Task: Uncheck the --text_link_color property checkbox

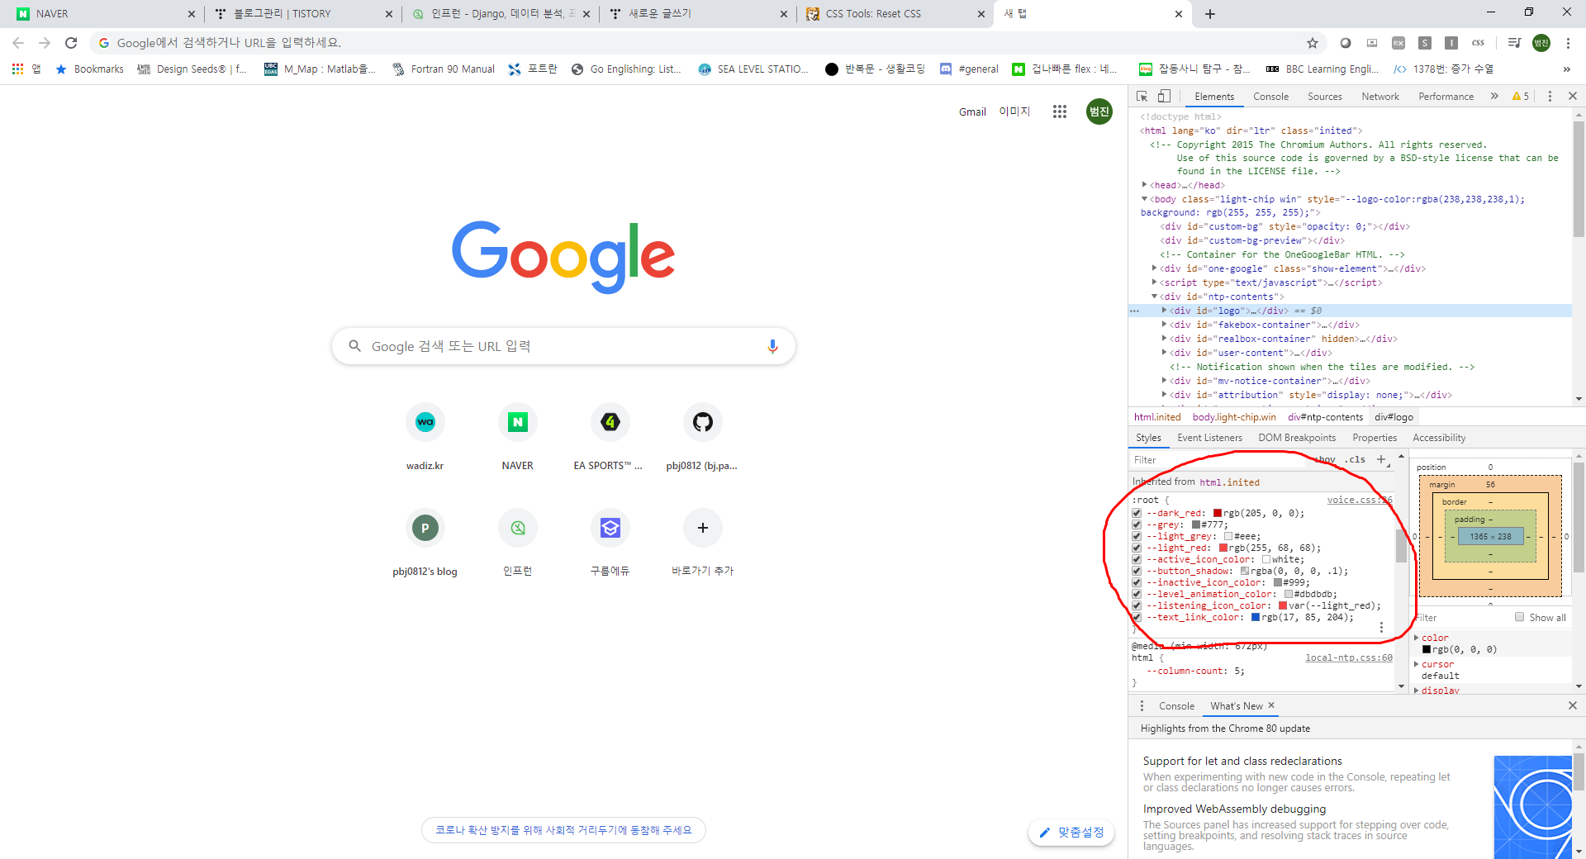Action: tap(1137, 617)
